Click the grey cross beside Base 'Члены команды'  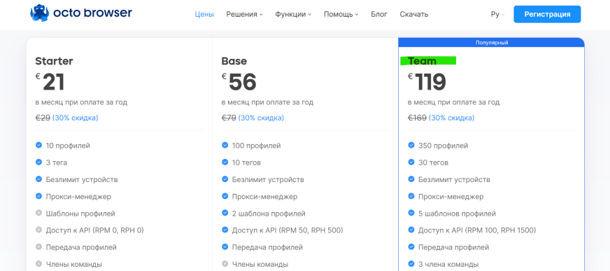click(225, 264)
